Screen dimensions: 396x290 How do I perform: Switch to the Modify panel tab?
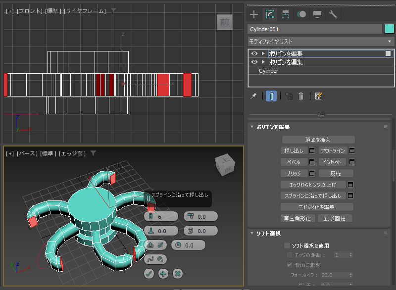pos(270,14)
